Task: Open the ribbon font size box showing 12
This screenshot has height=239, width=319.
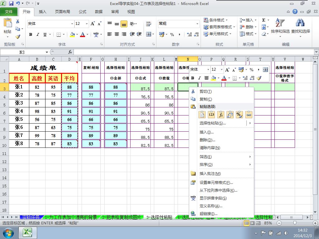Action: click(82, 24)
